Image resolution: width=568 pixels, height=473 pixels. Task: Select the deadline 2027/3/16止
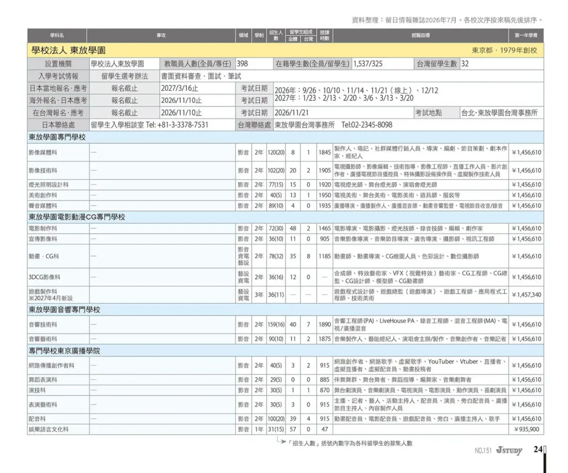180,88
